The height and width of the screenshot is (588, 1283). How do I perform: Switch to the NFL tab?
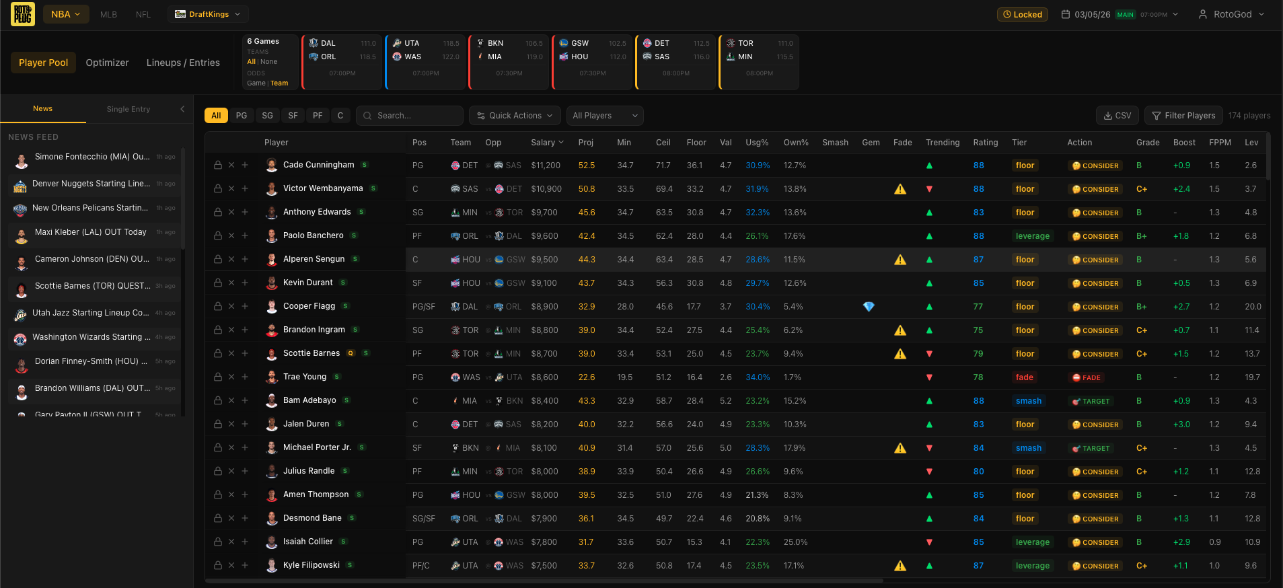143,14
